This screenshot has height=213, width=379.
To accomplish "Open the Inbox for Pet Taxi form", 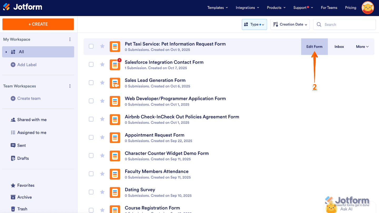I will click(x=339, y=47).
